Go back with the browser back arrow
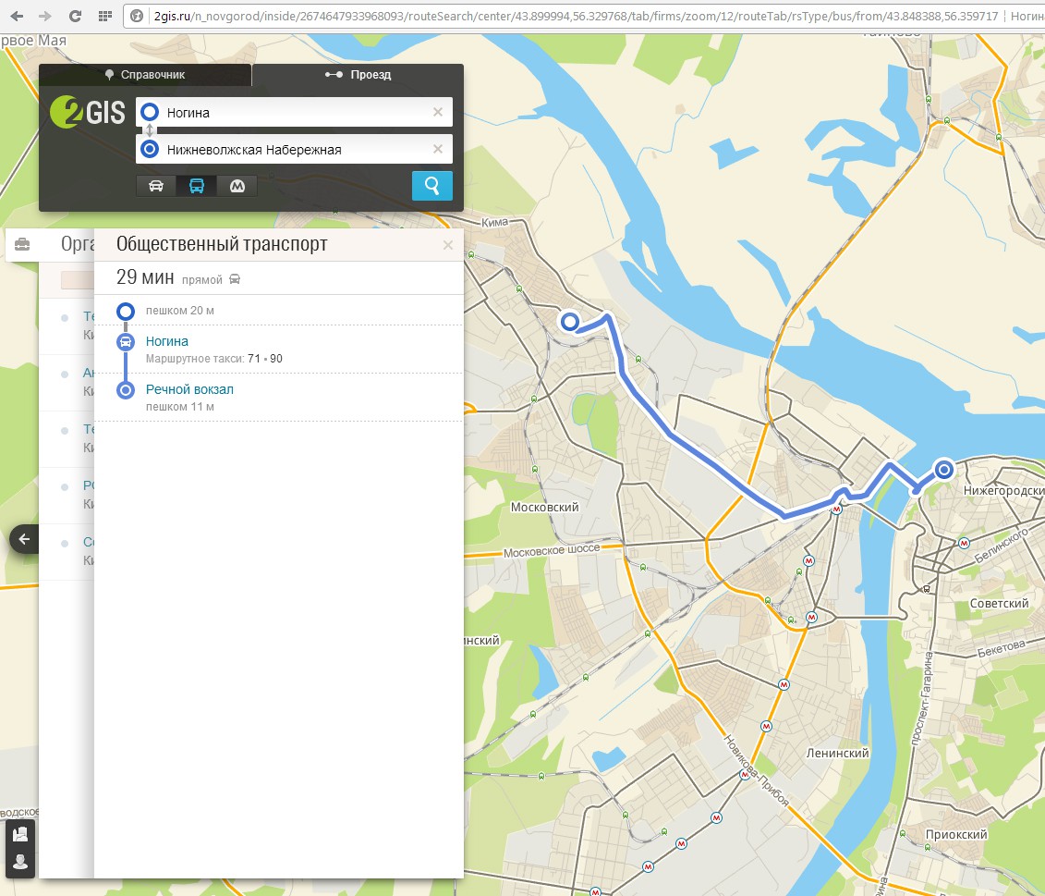Viewport: 1045px width, 896px height. pyautogui.click(x=18, y=16)
